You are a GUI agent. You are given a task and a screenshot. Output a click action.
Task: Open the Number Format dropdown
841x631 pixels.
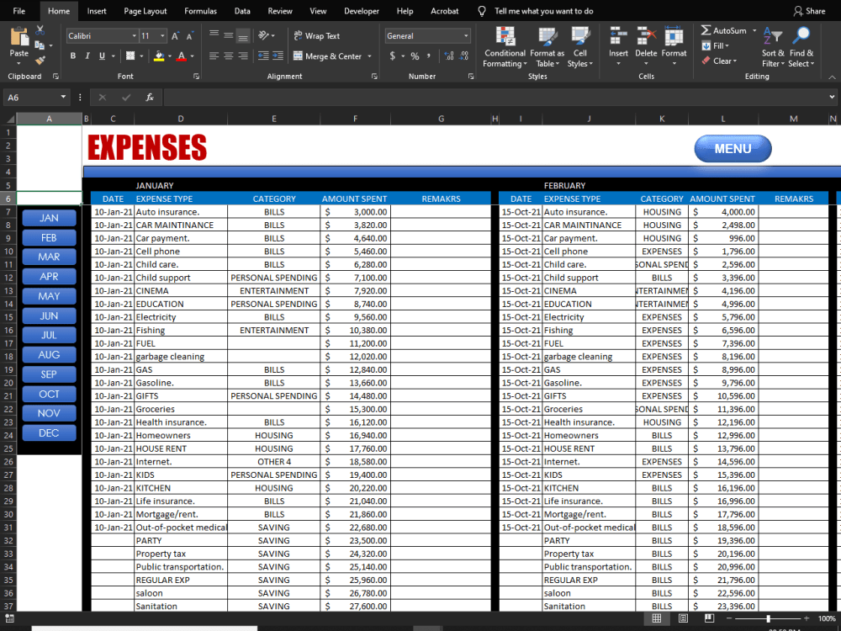pos(426,35)
